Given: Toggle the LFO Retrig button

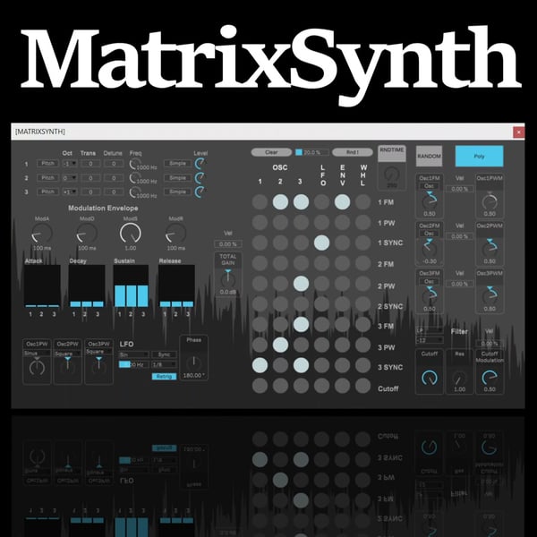Looking at the screenshot, I should coord(164,377).
